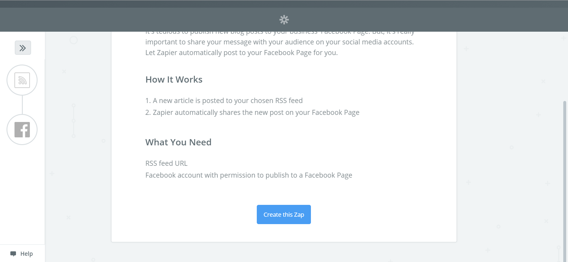Click the RSS feed URL requirement text
This screenshot has height=262, width=568.
point(166,163)
